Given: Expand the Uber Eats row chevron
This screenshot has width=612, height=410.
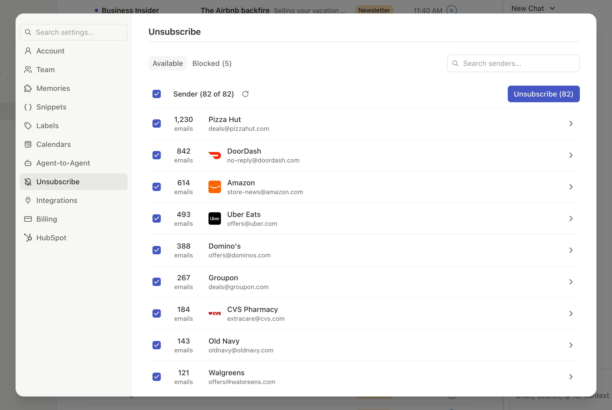Looking at the screenshot, I should 571,218.
